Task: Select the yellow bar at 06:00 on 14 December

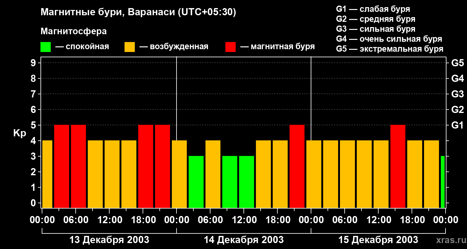Action: coord(213,174)
